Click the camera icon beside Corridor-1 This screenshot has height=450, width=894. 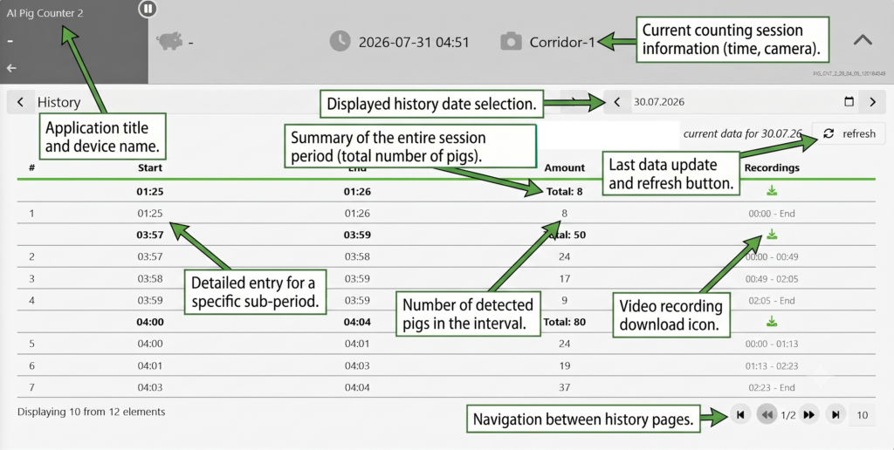pyautogui.click(x=511, y=42)
